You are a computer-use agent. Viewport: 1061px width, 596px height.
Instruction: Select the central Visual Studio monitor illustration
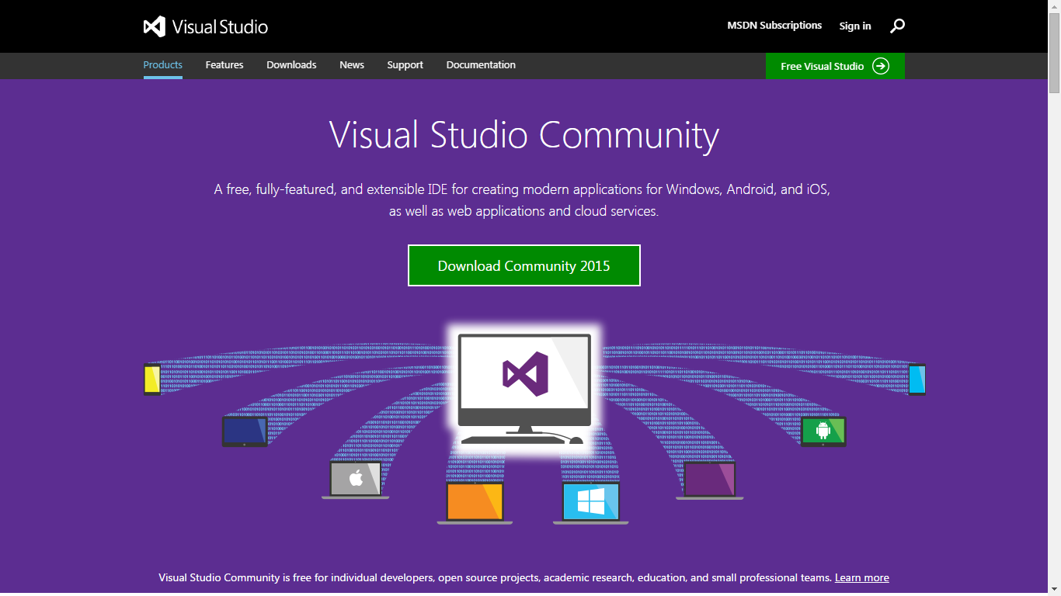tap(524, 388)
